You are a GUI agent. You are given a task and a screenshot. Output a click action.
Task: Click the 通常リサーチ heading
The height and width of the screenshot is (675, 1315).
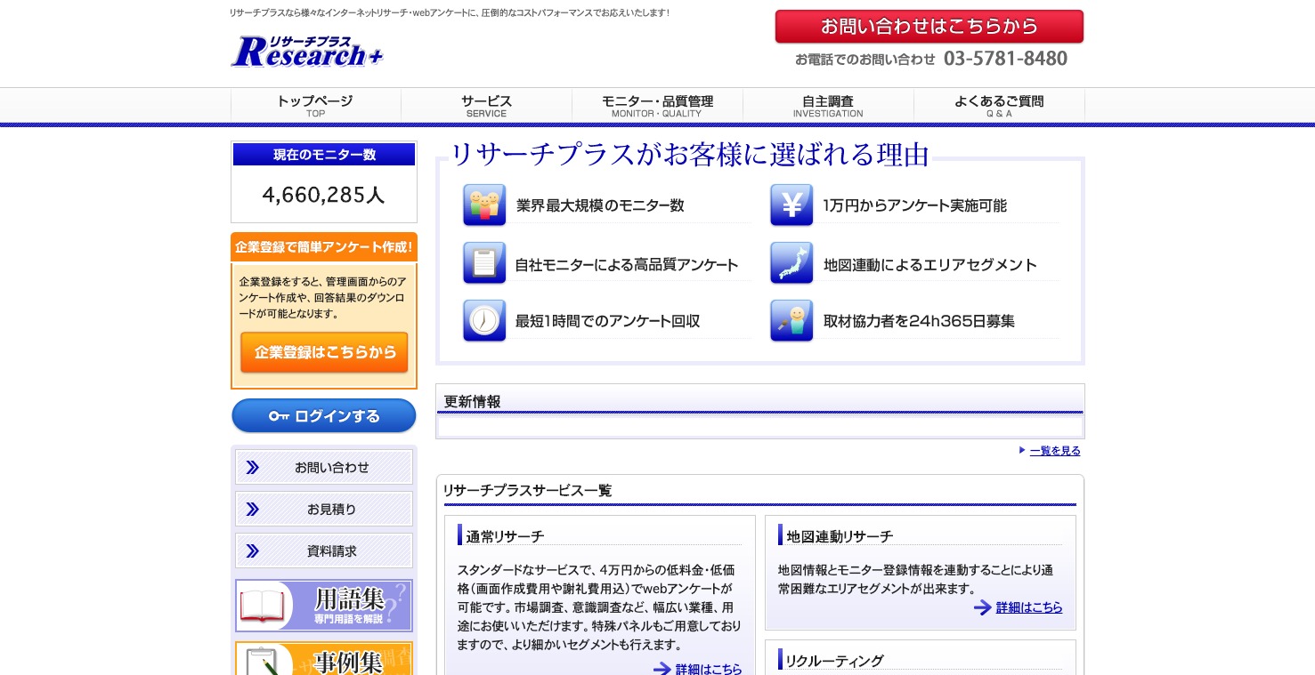pyautogui.click(x=505, y=536)
